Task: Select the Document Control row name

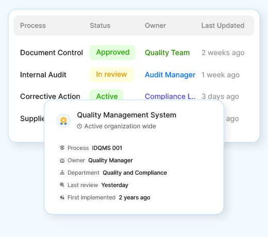Action: [52, 53]
